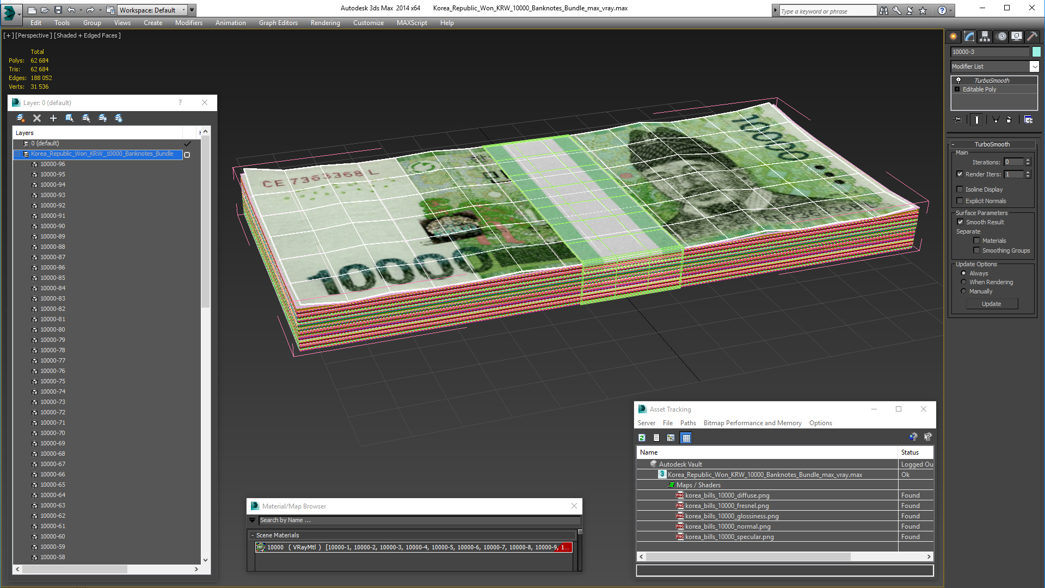Click Tree View icon in Asset Tracking
This screenshot has width=1045, height=588.
671,438
